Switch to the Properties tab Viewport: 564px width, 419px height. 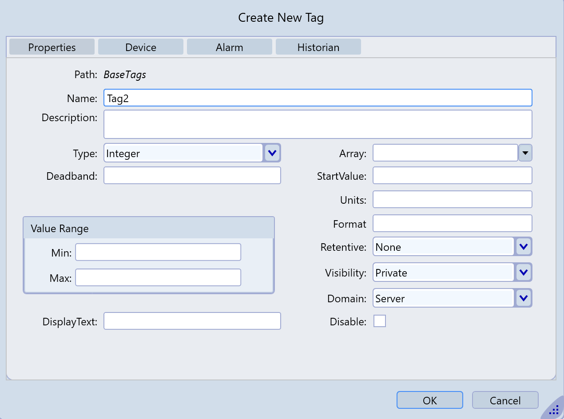(x=52, y=47)
